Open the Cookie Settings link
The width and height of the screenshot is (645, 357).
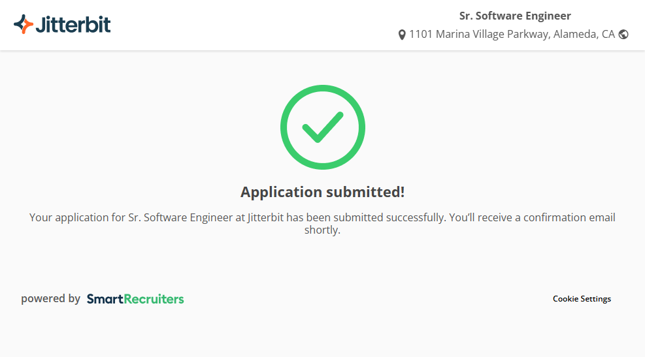[x=582, y=299]
